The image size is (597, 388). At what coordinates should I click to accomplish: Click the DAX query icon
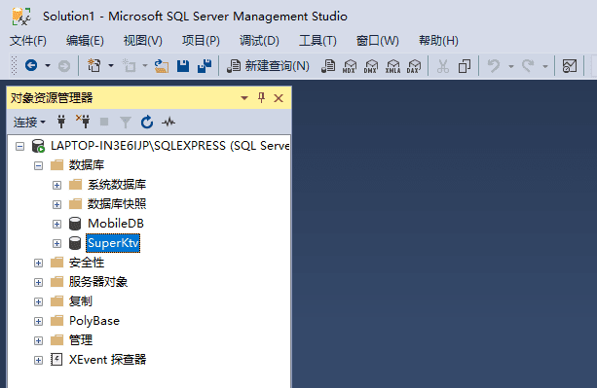pos(414,66)
